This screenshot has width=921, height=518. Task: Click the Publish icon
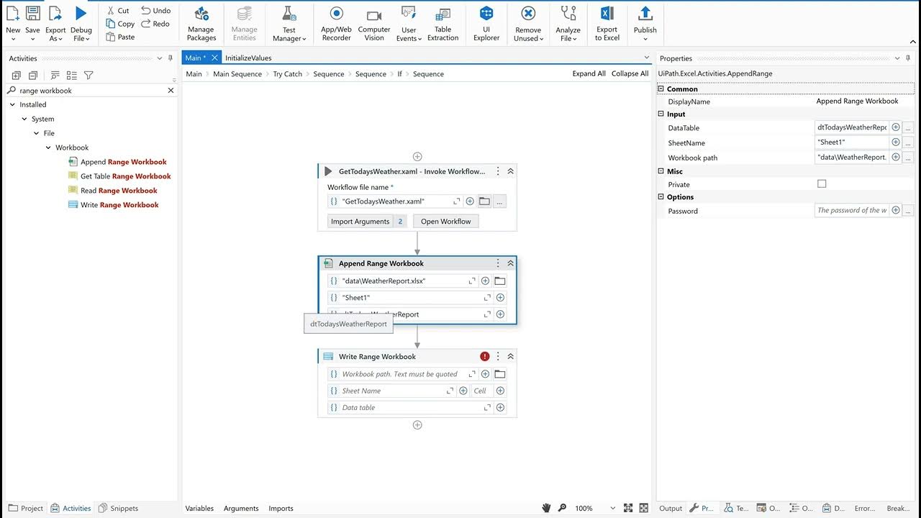pos(645,14)
